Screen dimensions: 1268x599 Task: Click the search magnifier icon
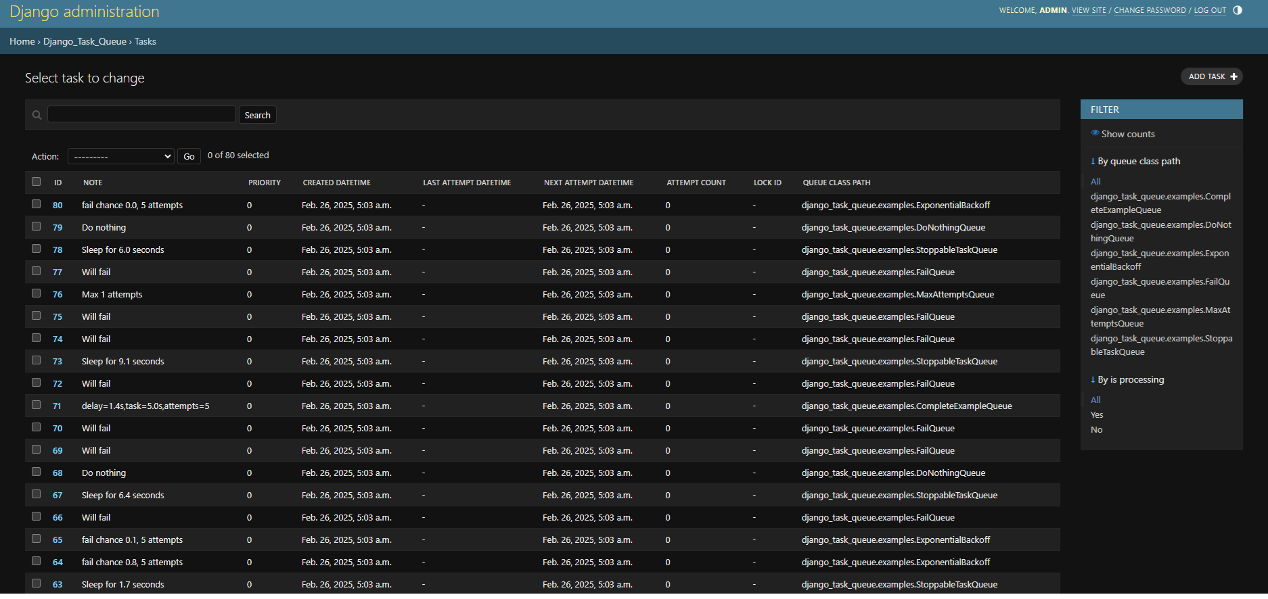[x=37, y=116]
